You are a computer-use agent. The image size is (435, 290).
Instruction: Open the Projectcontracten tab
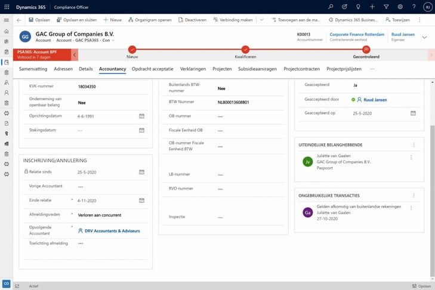click(x=301, y=69)
